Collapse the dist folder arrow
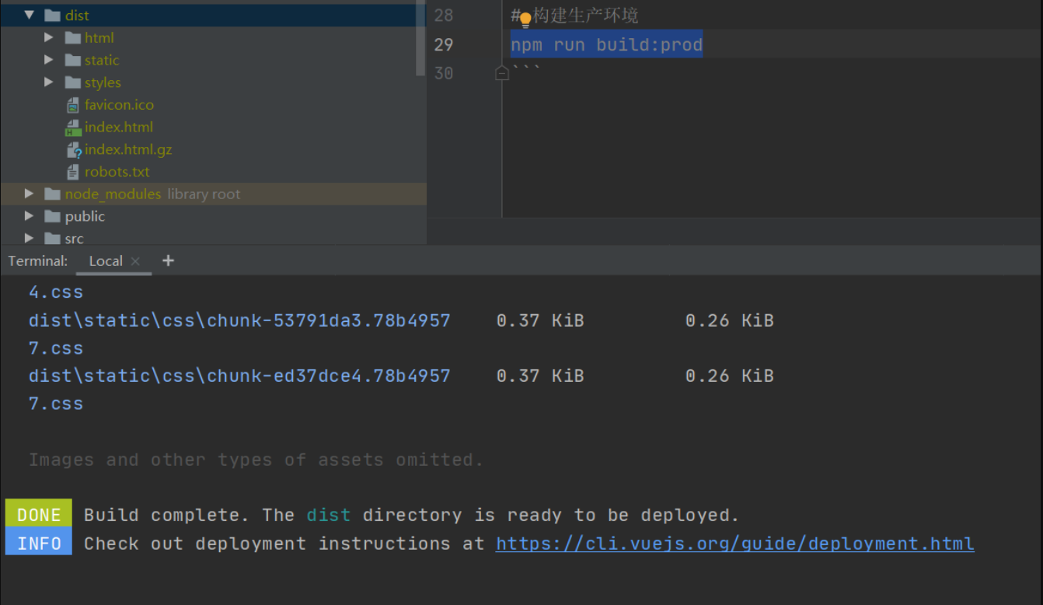Viewport: 1043px width, 605px height. pyautogui.click(x=30, y=15)
